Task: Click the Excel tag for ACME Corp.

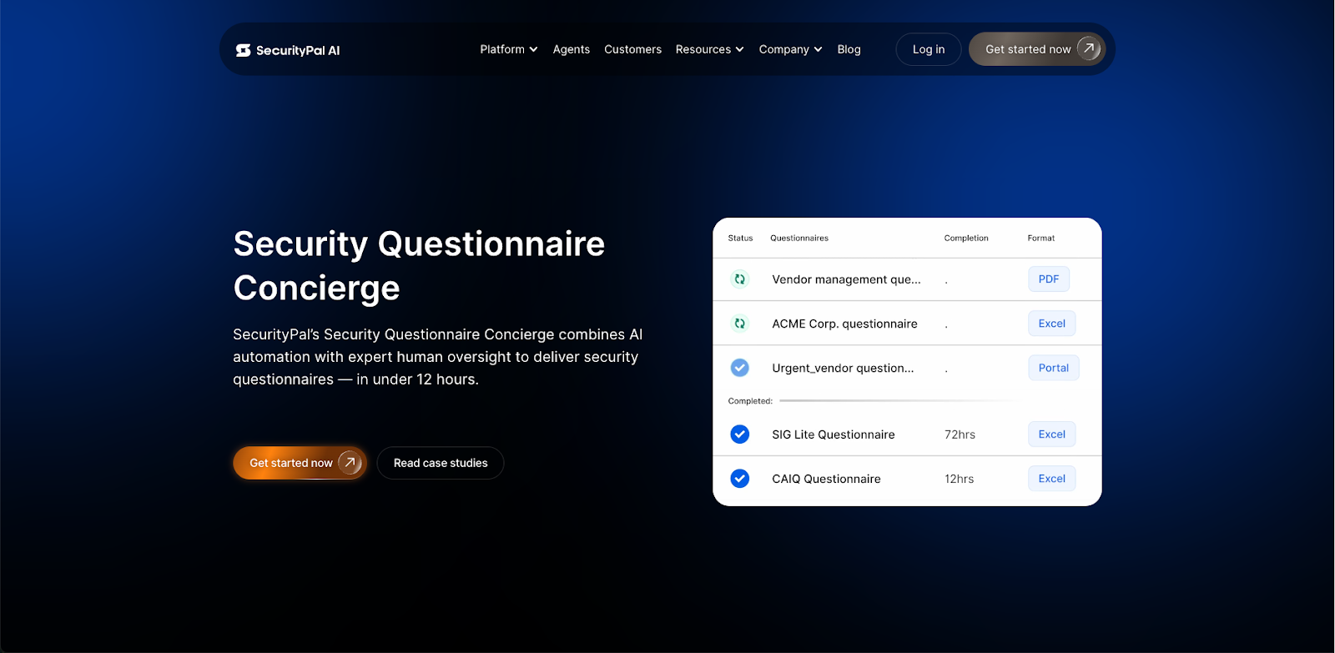Action: pyautogui.click(x=1051, y=324)
